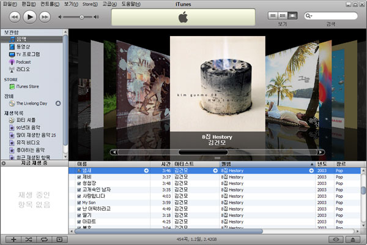Click the eject disc button in status bar

coord(353,239)
